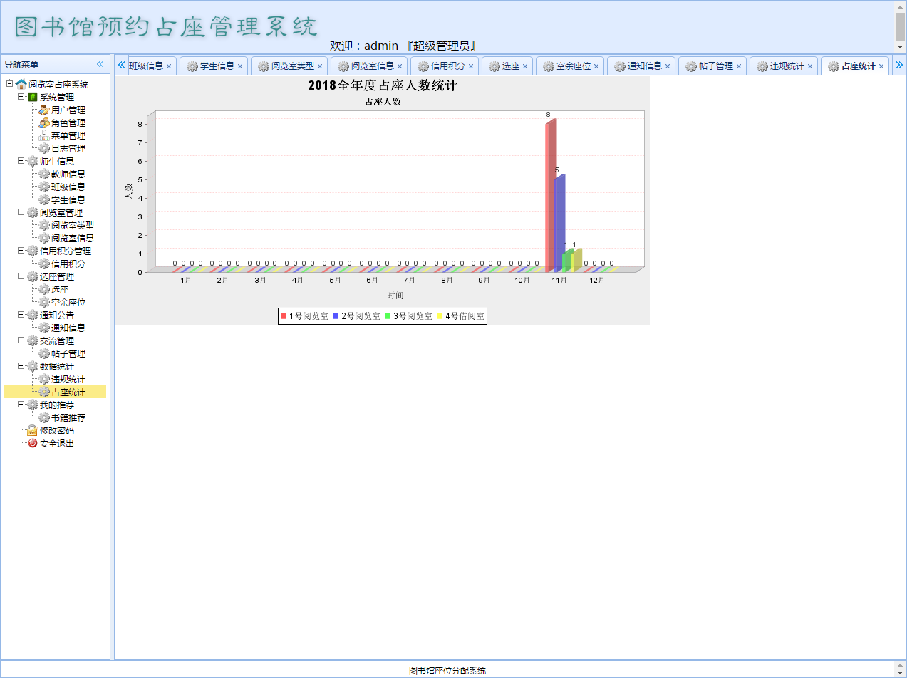907x678 pixels.
Task: Close the 阅览室类型 tab
Action: click(x=320, y=66)
